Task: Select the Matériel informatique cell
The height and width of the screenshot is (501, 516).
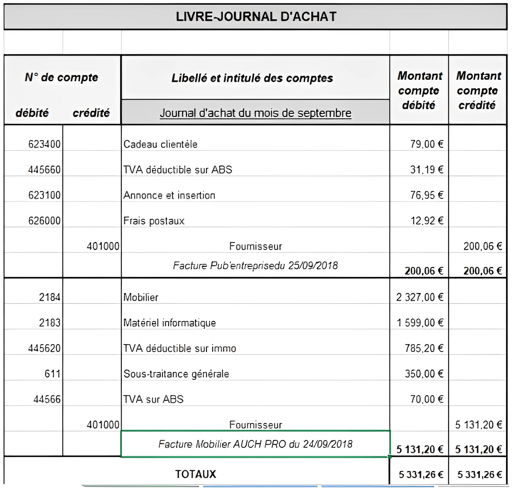Action: [x=255, y=323]
